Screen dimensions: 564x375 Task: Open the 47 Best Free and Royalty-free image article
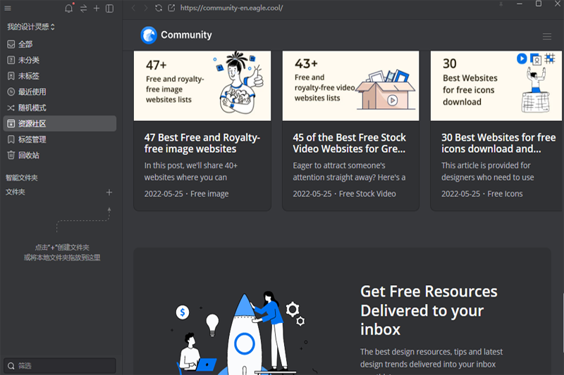tap(202, 143)
